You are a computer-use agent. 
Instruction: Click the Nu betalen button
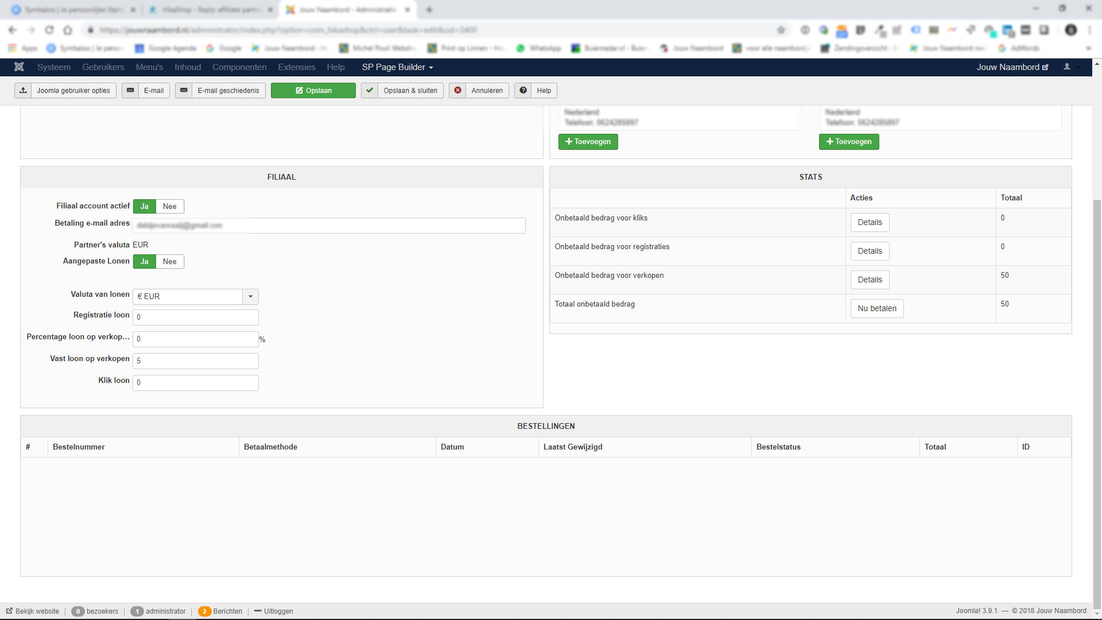(x=876, y=309)
